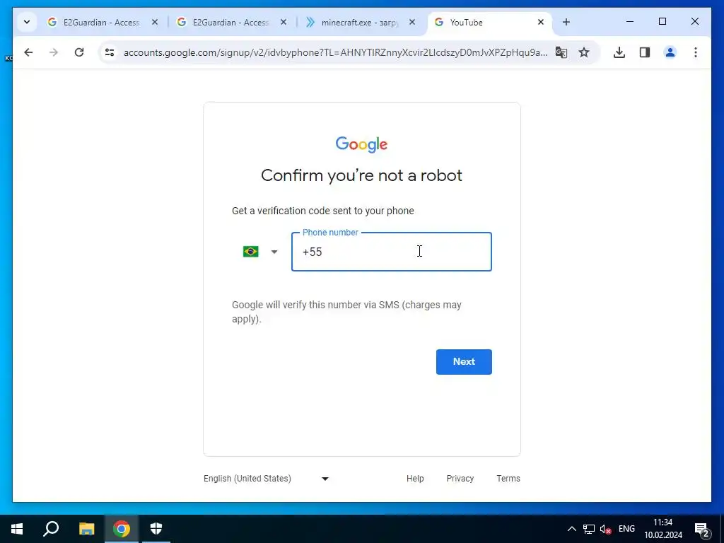
Task: Close the minecraft.exe tab
Action: pos(412,22)
